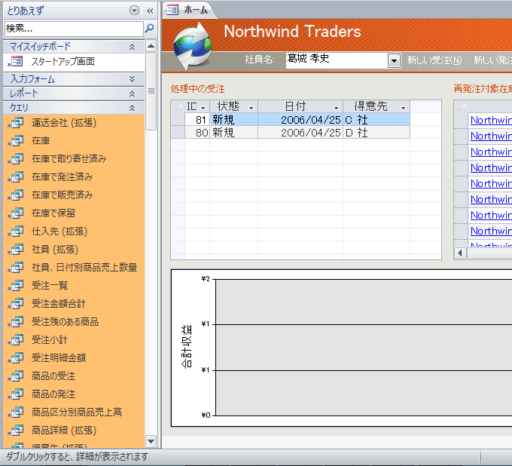Image resolution: width=512 pixels, height=466 pixels.
Task: Open the second Northwind link in reorder list
Action: click(491, 136)
